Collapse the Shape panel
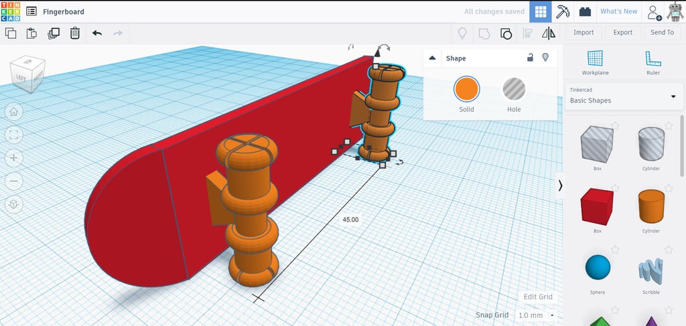The width and height of the screenshot is (686, 326). coord(432,58)
